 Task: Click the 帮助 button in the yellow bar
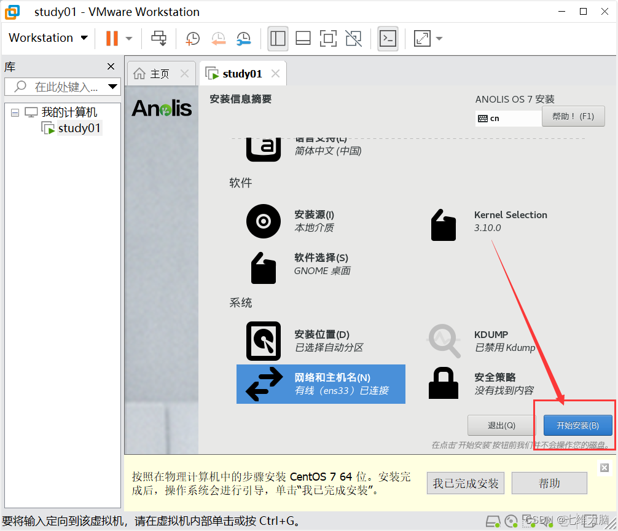coord(549,483)
